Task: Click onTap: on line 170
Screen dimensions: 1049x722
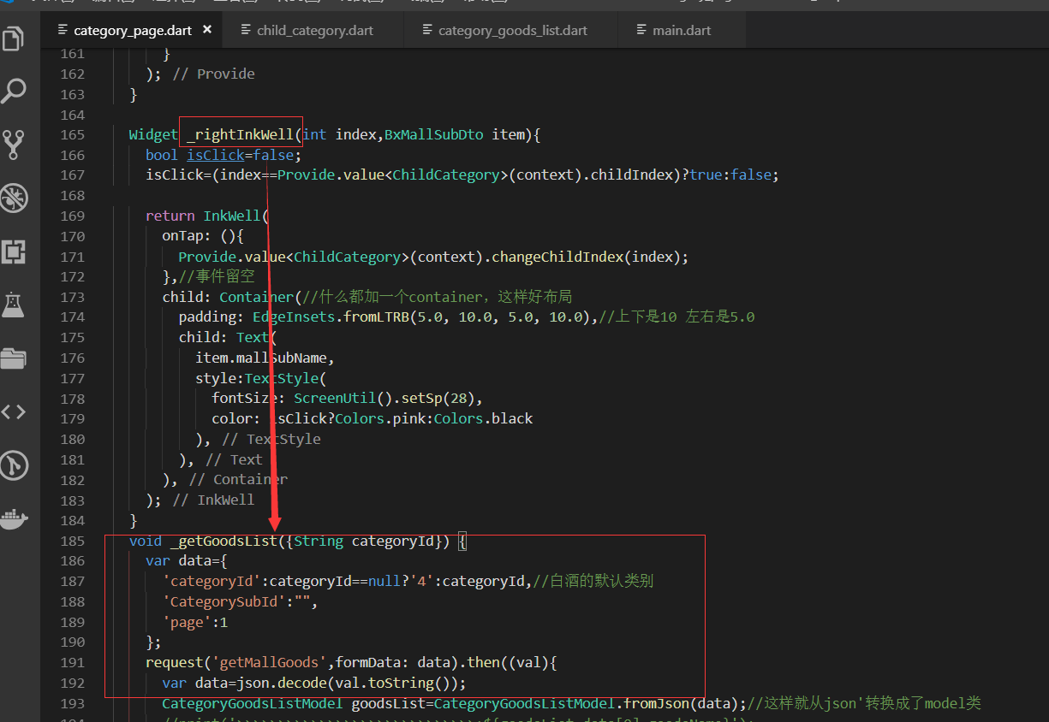Action: click(187, 236)
